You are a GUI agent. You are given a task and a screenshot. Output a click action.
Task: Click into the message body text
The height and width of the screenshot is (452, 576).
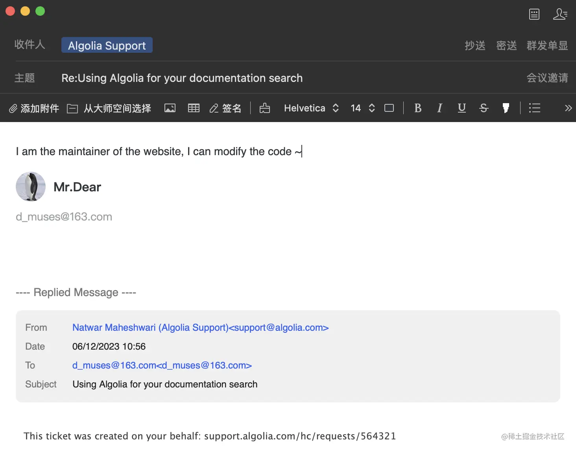[x=159, y=152]
